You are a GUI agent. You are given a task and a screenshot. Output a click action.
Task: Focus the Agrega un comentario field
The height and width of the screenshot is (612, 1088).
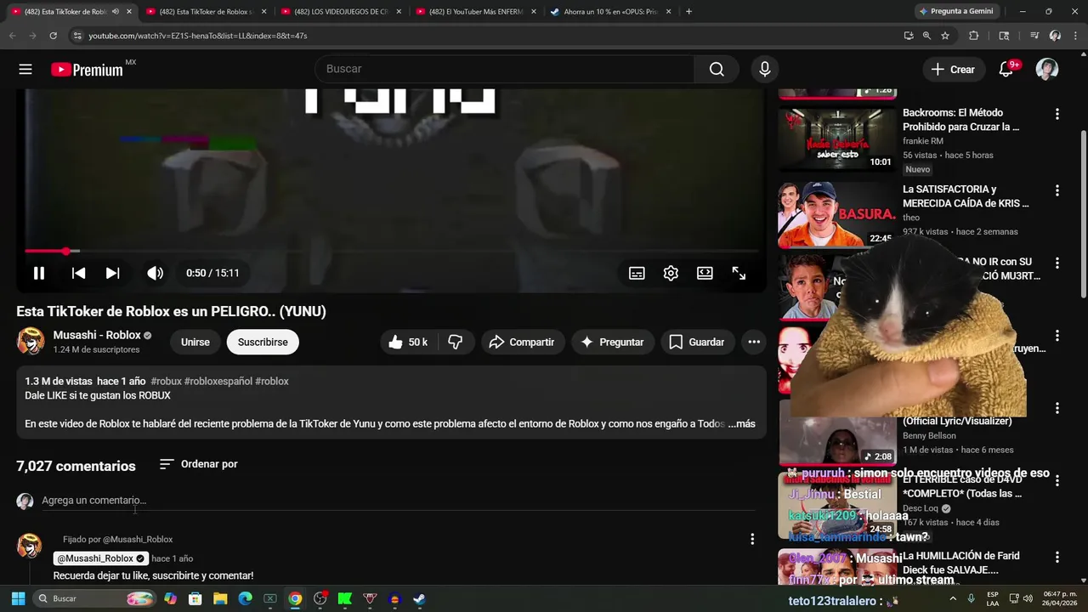[398, 501]
